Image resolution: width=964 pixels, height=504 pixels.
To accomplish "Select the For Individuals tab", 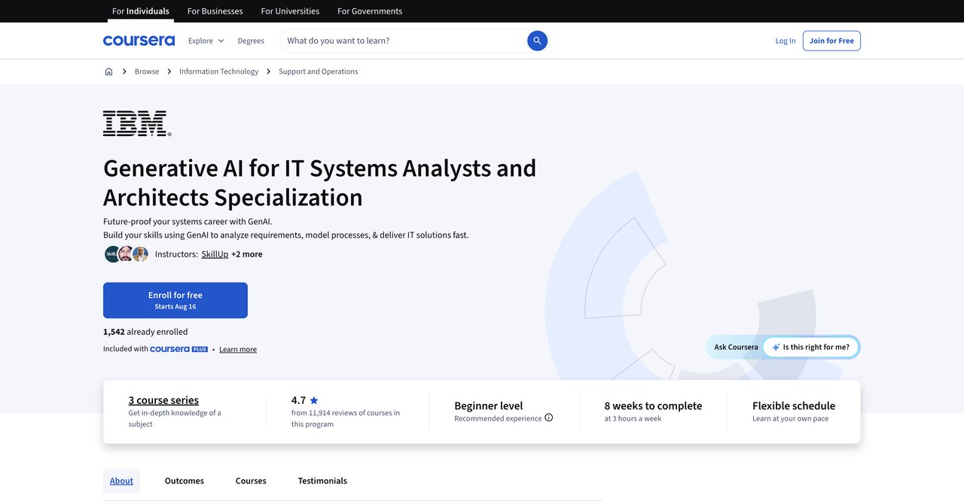I will pos(141,11).
